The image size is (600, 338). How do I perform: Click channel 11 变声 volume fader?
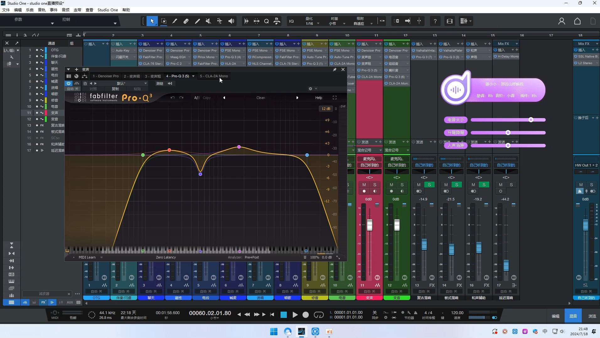click(370, 225)
